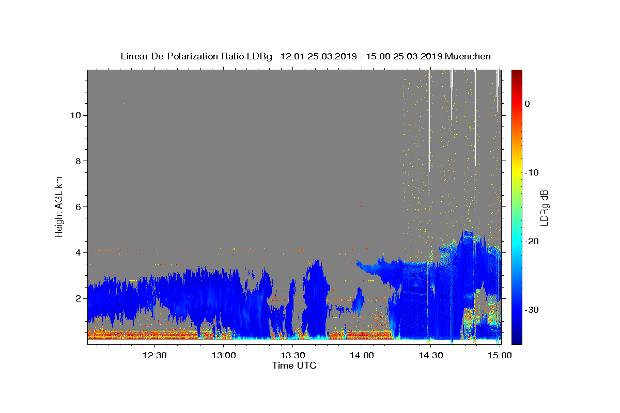Click the 'Muenchen' location label in title
Image resolution: width=620 pixels, height=413 pixels.
tap(468, 56)
